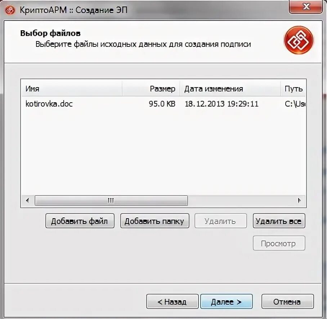This screenshot has width=327, height=319.
Task: Click the Добавить файл button
Action: pyautogui.click(x=80, y=221)
